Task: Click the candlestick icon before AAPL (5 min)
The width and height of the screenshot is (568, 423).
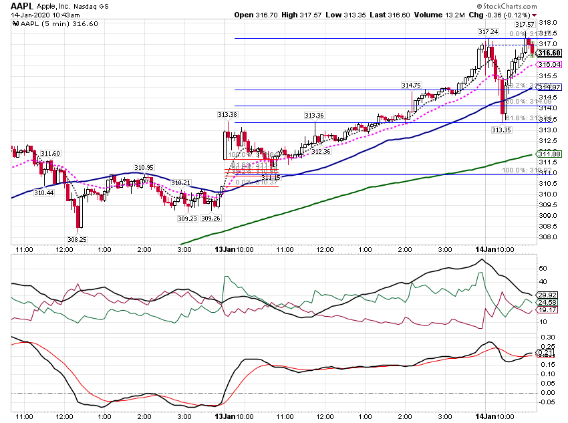Action: 15,24
